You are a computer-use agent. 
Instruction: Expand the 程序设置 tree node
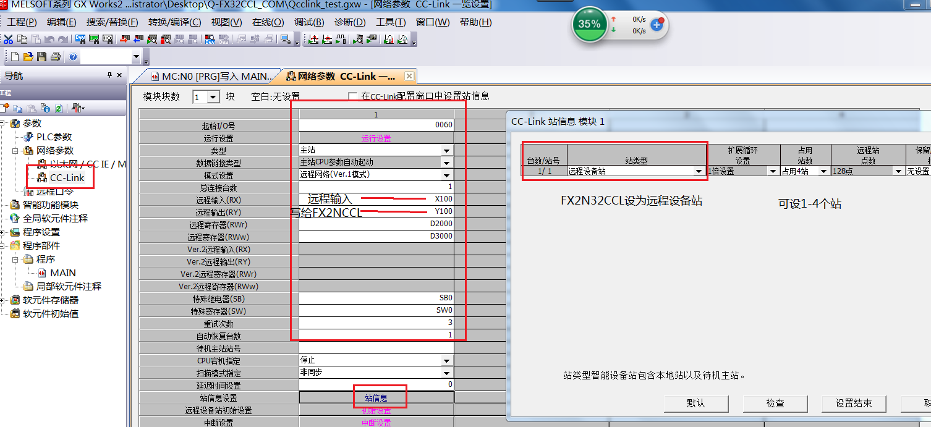(x=4, y=232)
